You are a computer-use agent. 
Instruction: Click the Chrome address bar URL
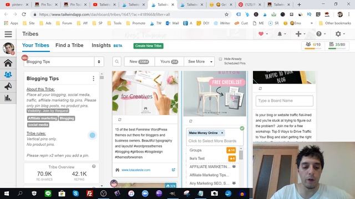(x=104, y=14)
